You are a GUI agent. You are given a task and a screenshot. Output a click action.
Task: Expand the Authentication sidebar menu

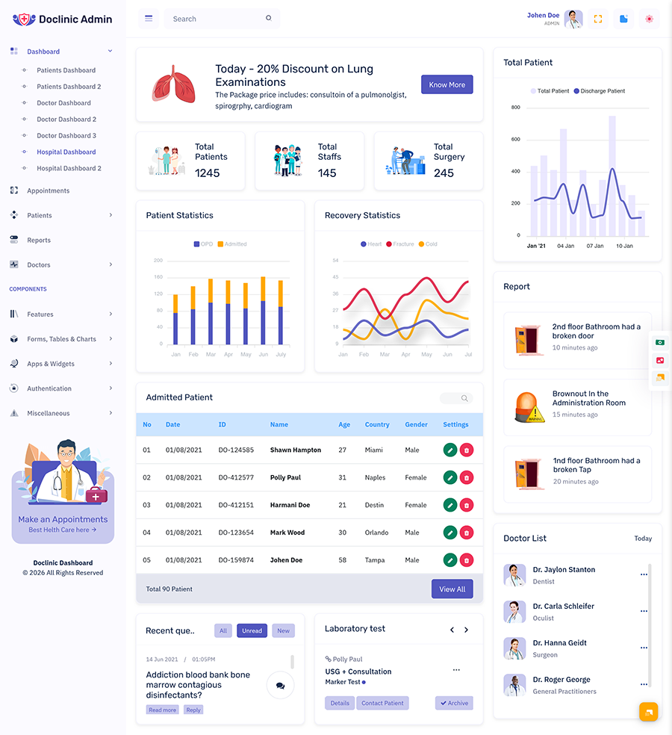tap(63, 388)
